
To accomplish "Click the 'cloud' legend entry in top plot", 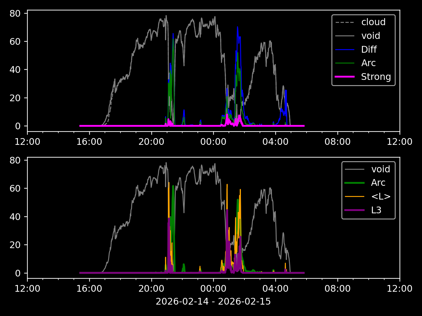I will tap(373, 22).
